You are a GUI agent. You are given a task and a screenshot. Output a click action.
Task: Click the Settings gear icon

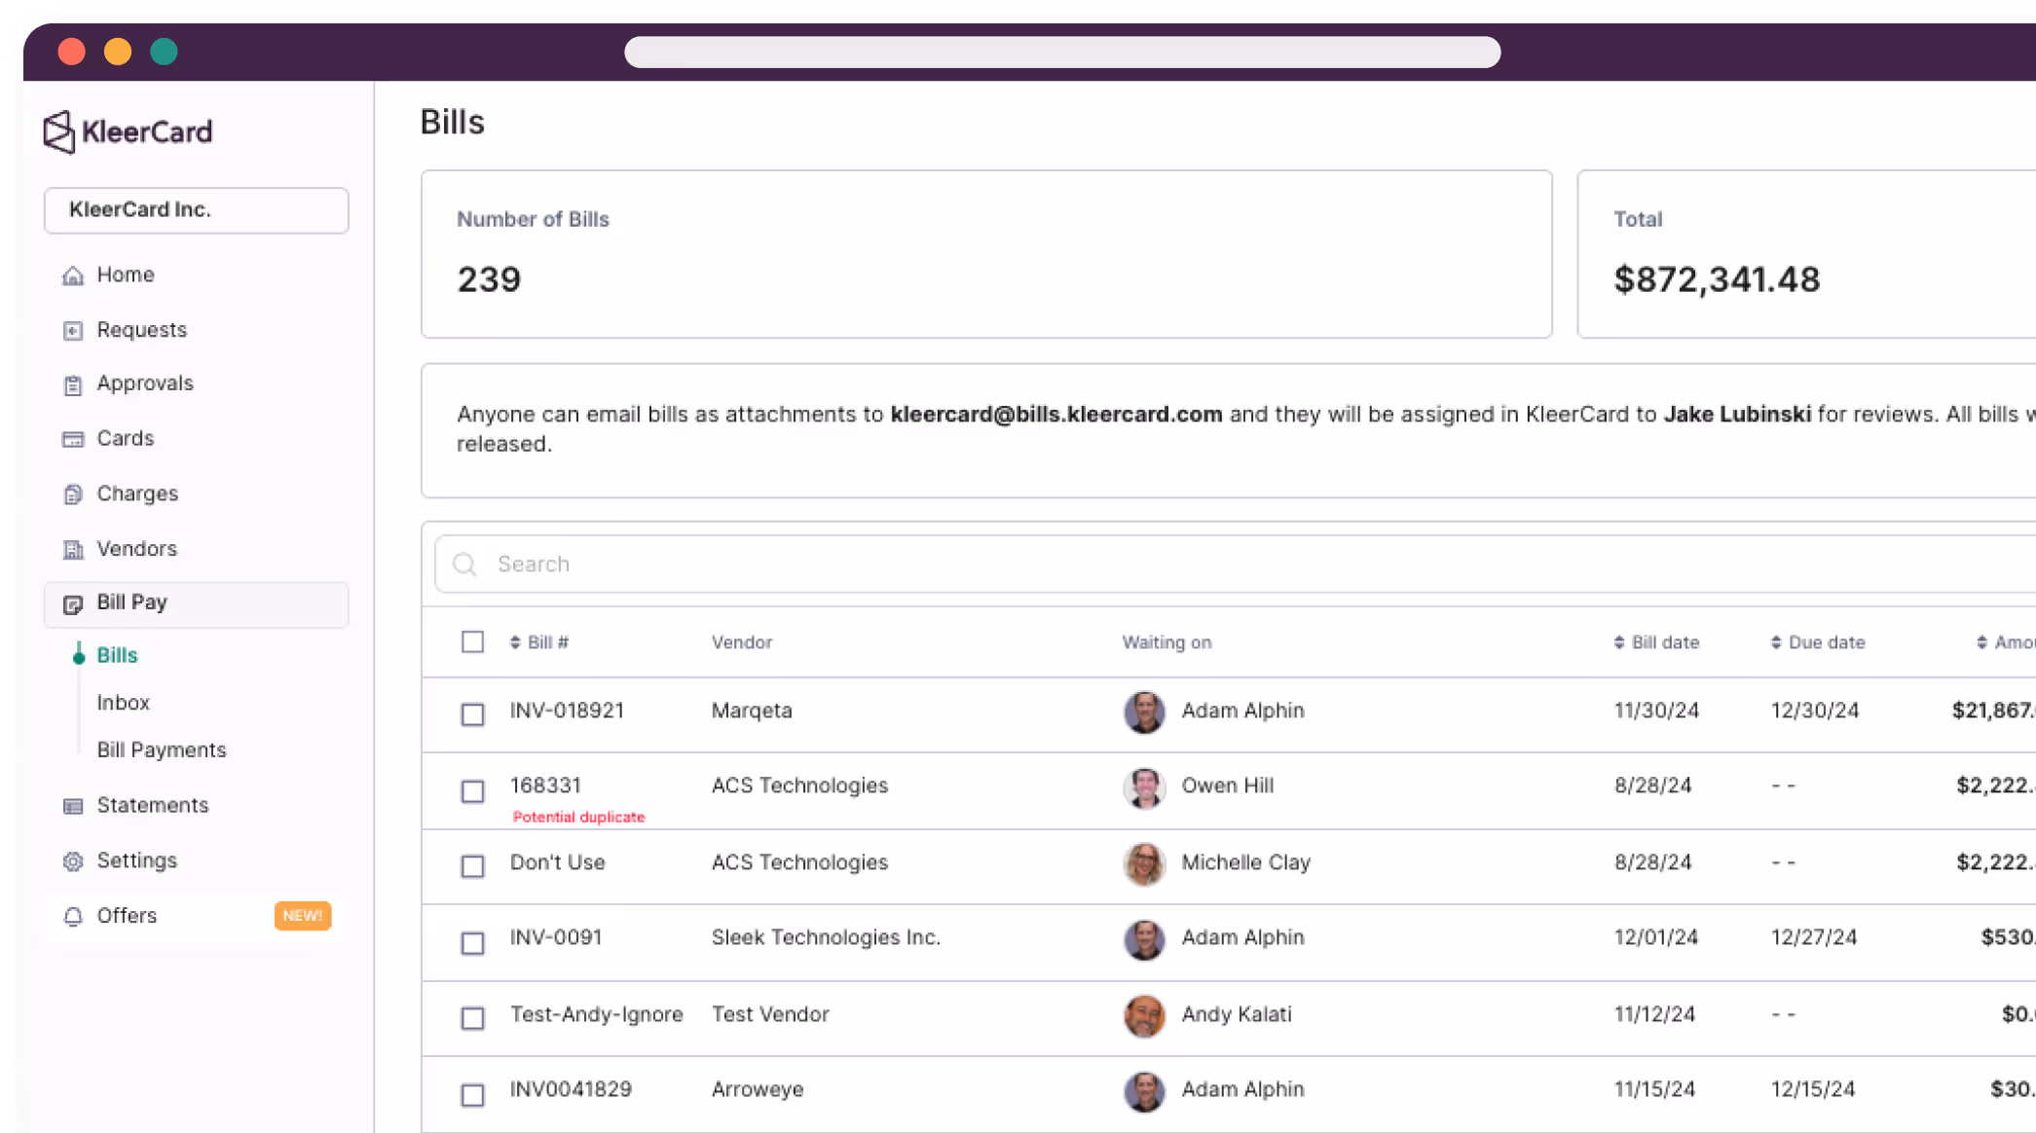point(73,861)
